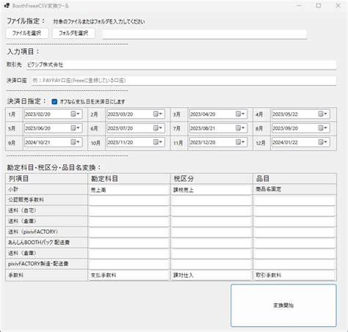Screen dimensions: 348x332
Task: Click the 送料（自宅） row 税区分 field
Action: click(x=211, y=211)
